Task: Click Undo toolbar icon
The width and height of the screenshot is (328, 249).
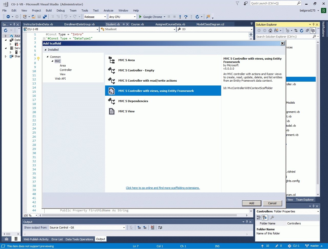Action: click(66, 17)
